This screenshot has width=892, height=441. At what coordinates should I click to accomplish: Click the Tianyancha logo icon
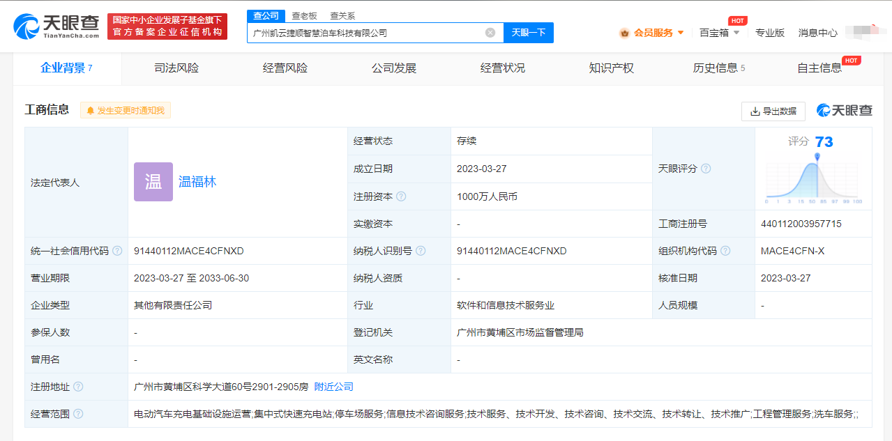pos(24,25)
